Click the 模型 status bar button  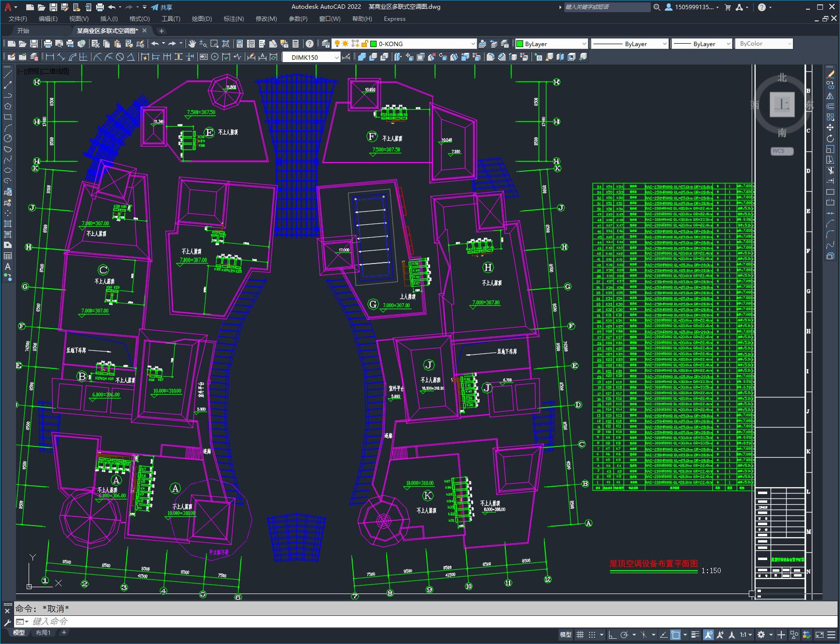point(566,634)
